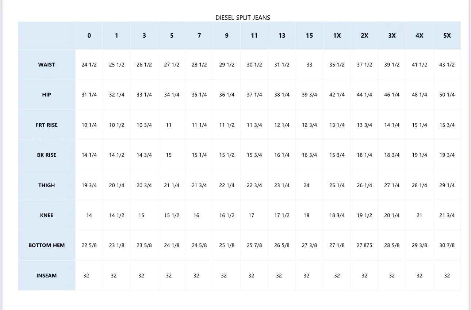The width and height of the screenshot is (471, 310).
Task: Click the size 15 column header
Action: pos(309,35)
